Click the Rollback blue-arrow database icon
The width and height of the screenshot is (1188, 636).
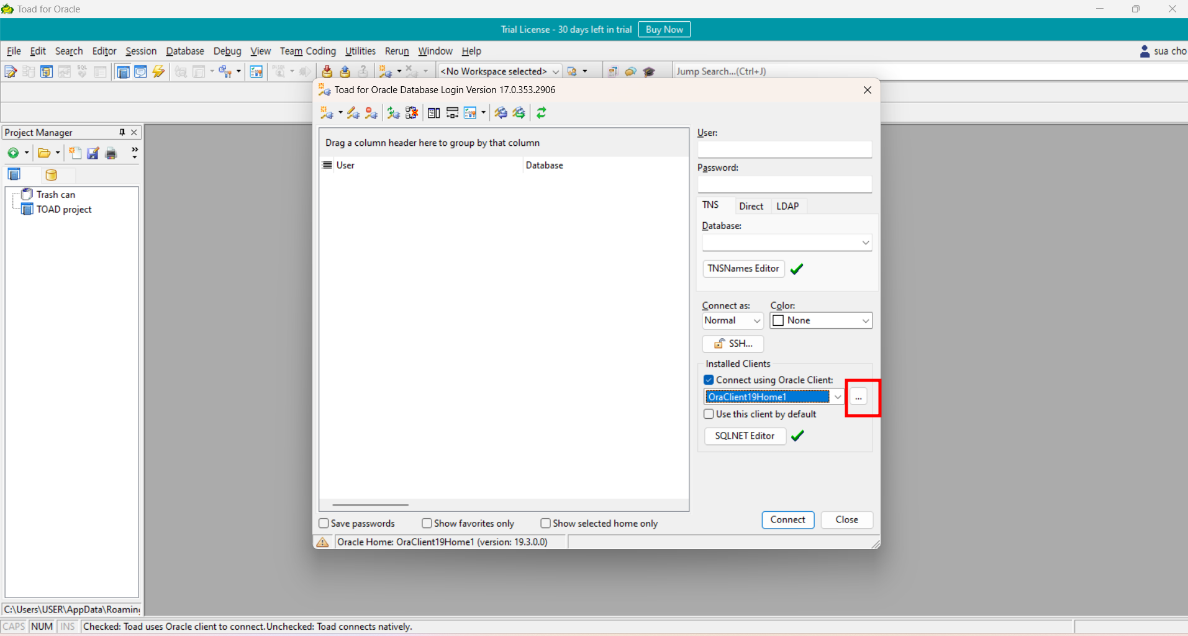click(345, 71)
